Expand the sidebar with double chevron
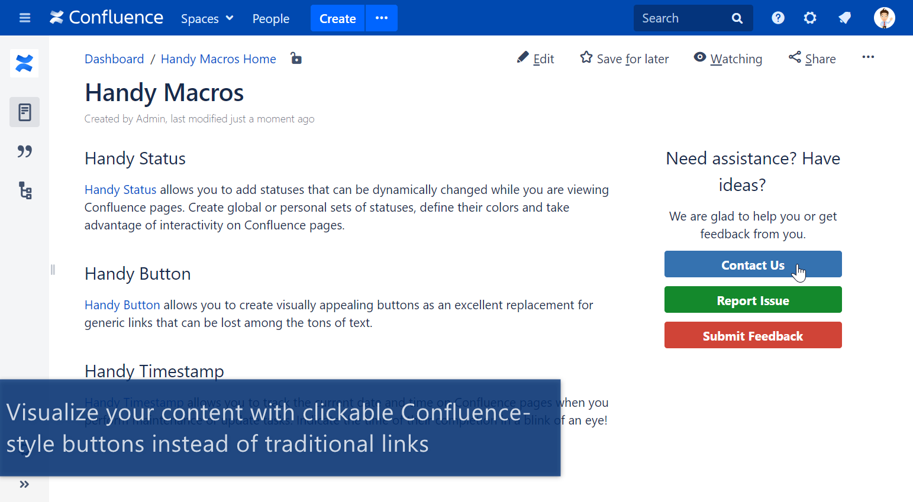This screenshot has width=913, height=502. (24, 484)
